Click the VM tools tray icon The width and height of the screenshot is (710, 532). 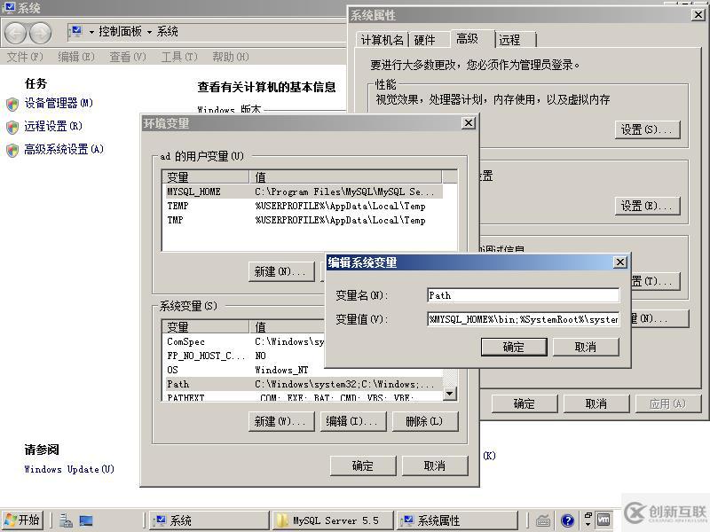603,520
